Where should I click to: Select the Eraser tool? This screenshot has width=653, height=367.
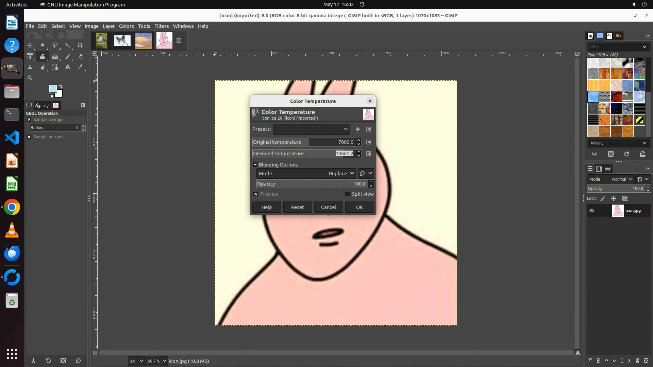point(80,56)
